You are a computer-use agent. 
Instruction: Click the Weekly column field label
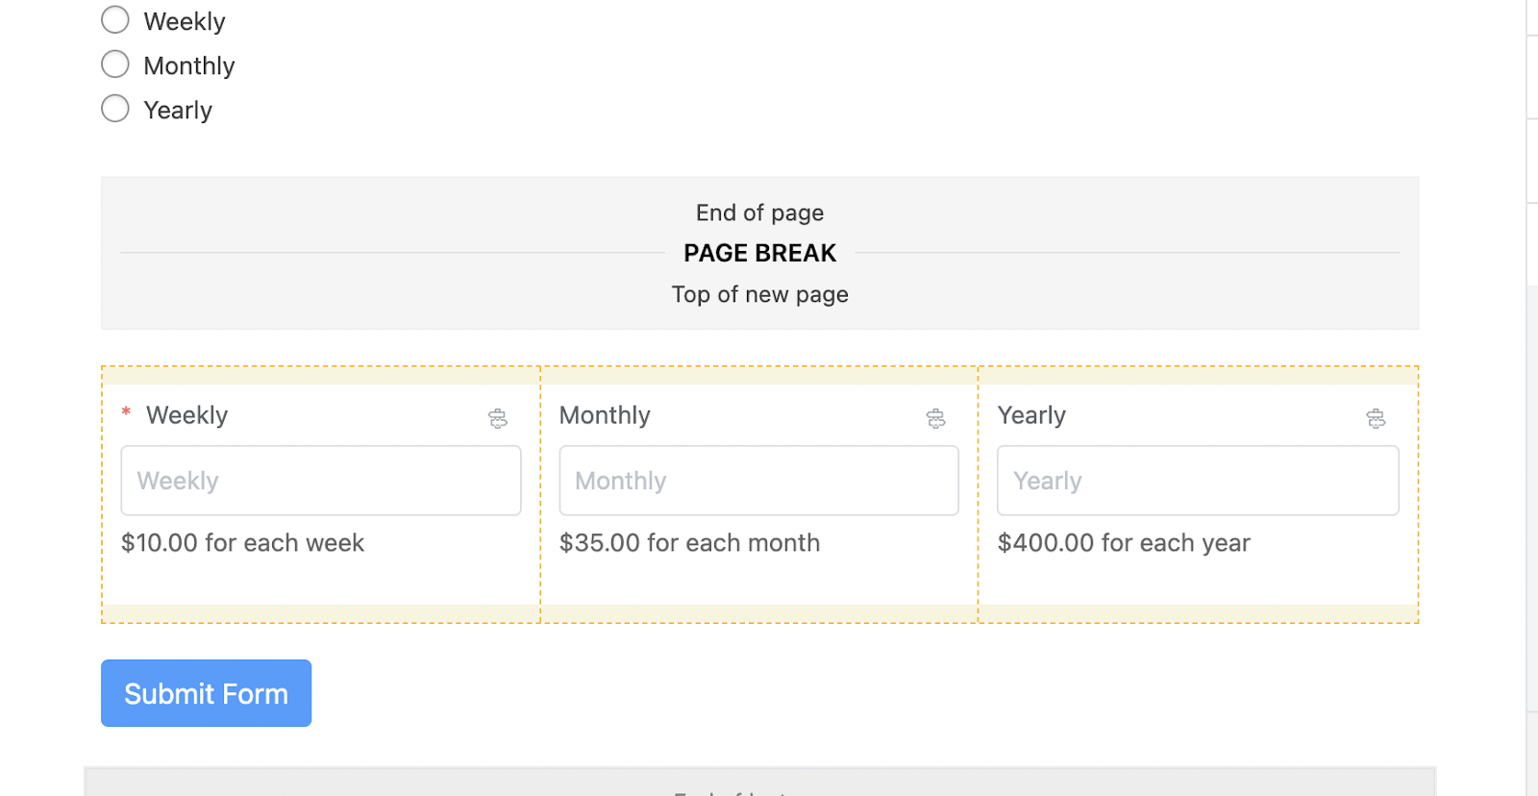(x=186, y=415)
